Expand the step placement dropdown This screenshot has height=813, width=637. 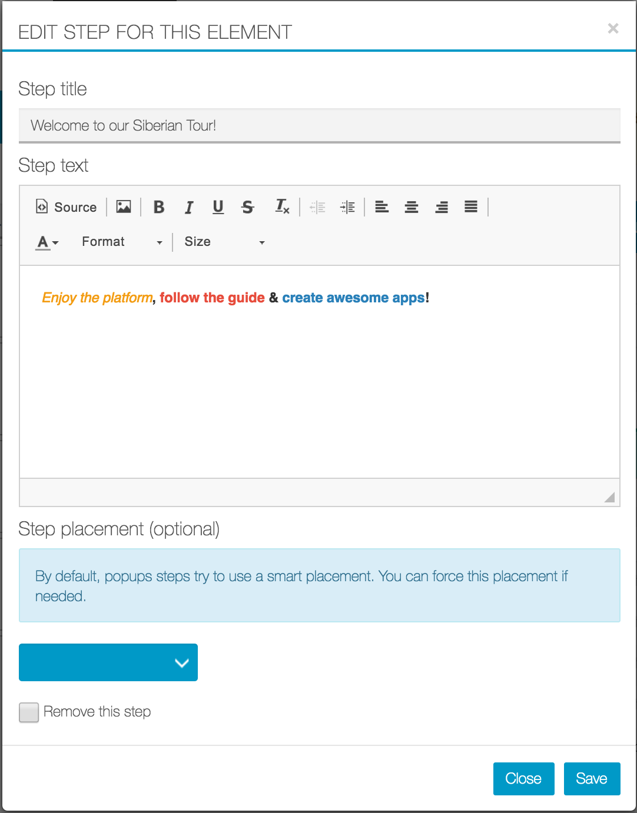pos(108,662)
